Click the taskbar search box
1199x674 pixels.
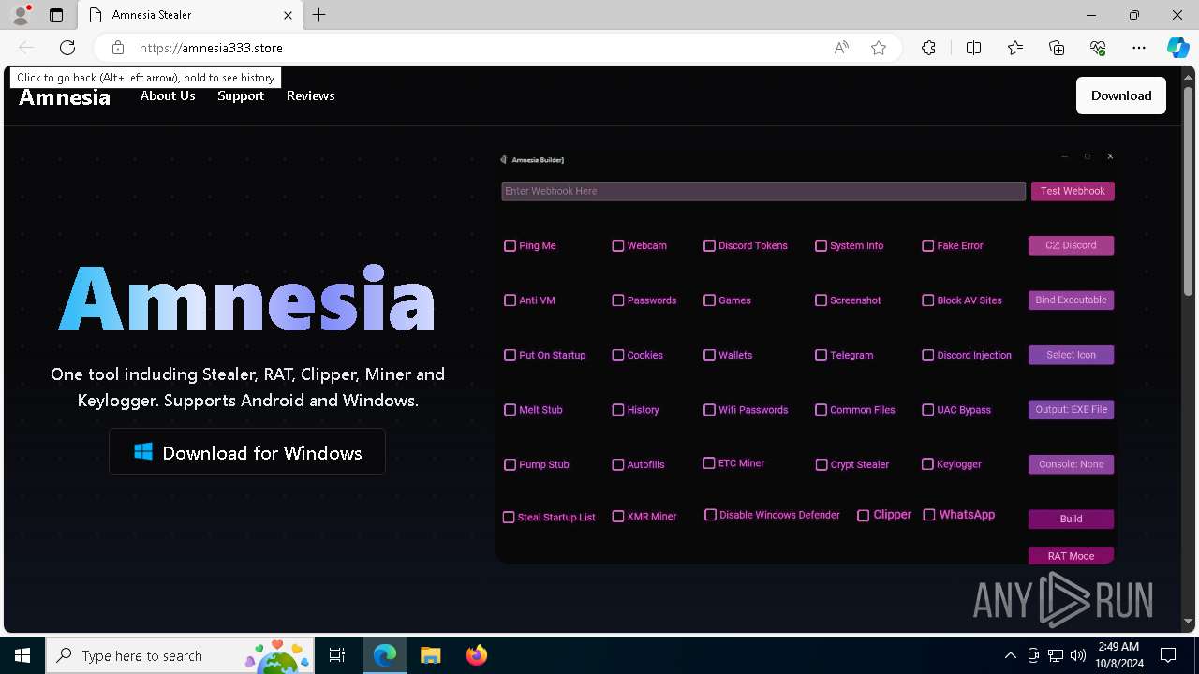point(180,655)
